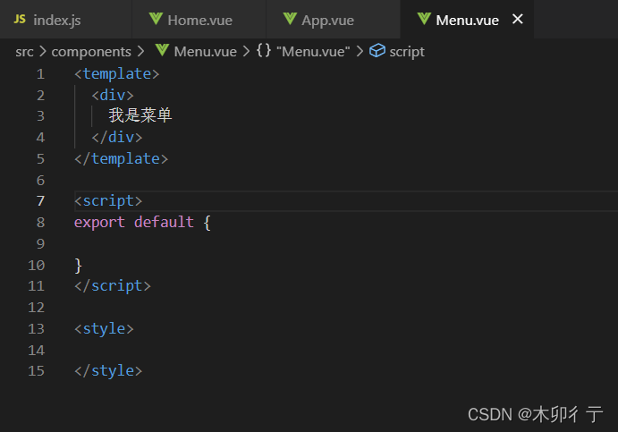Open the script breadcrumb symbol
The width and height of the screenshot is (618, 432).
[407, 52]
